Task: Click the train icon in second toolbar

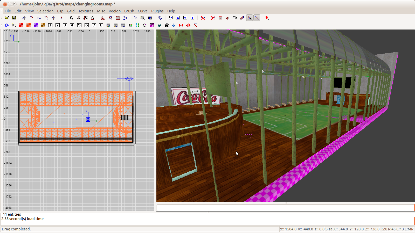Action: [167, 25]
